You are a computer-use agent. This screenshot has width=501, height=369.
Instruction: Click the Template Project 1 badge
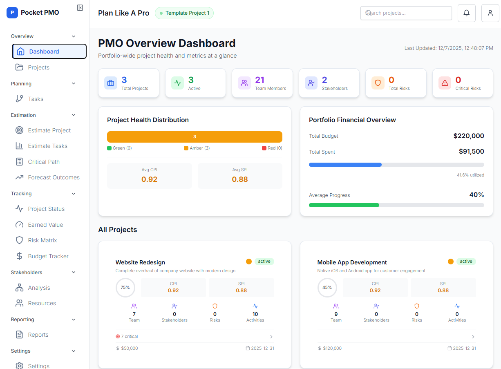pos(184,13)
